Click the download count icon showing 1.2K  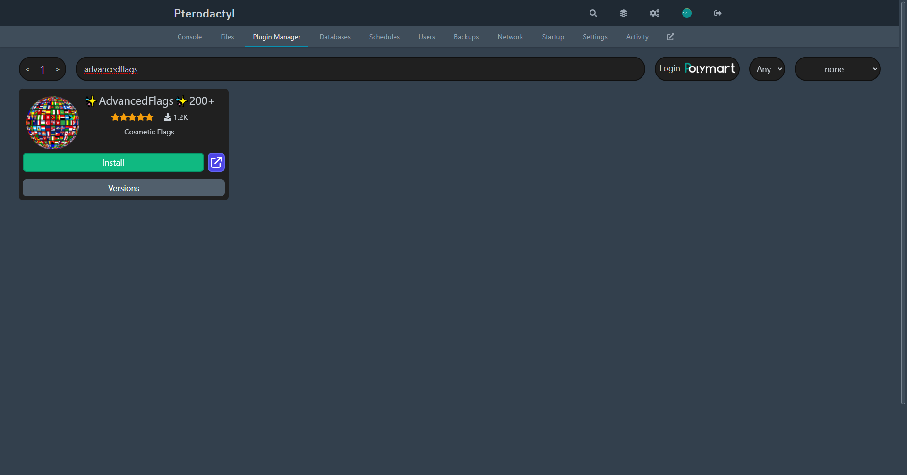[x=168, y=117]
